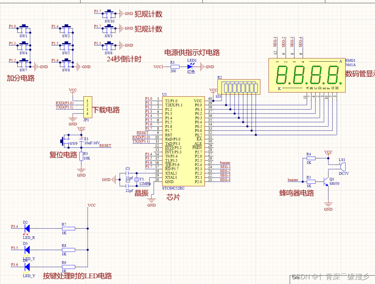Viewport: 375px width, 284px height.
Task: Click '犯规计数' text beside SW3
Action: click(148, 29)
